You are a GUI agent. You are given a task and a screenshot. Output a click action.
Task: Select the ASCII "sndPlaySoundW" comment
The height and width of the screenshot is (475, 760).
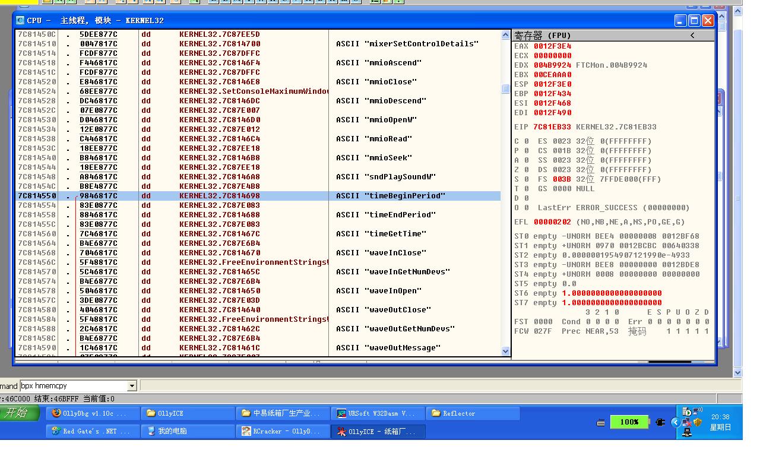(385, 177)
